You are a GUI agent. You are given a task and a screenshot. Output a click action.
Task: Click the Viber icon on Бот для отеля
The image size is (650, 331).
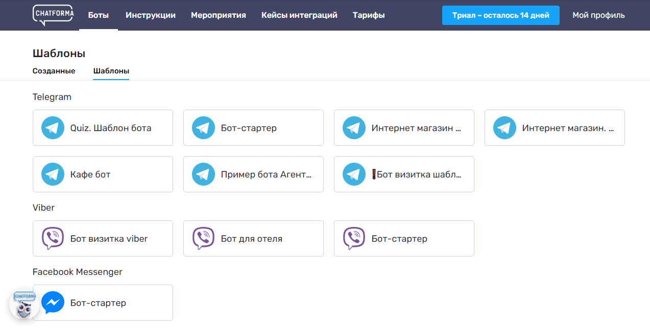tap(203, 238)
